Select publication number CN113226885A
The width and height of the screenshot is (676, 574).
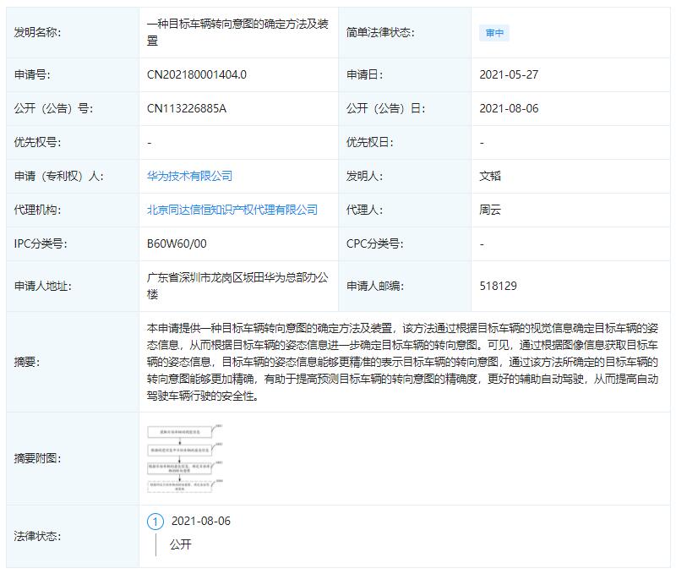[186, 108]
